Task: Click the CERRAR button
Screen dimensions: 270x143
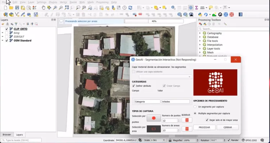Action: (x=228, y=127)
